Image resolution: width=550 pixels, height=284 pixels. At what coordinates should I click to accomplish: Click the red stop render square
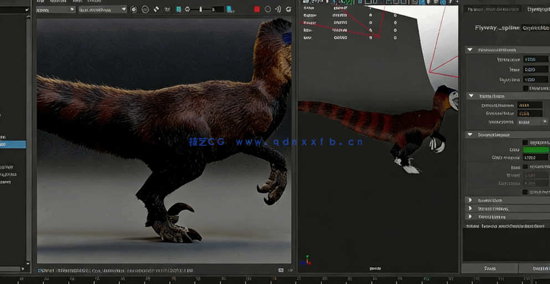tap(256, 9)
